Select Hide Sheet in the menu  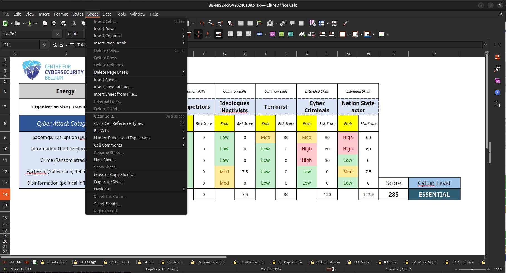(104, 160)
